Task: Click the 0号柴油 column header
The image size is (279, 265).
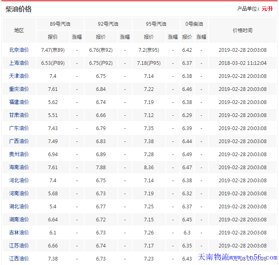Action: pos(194,24)
